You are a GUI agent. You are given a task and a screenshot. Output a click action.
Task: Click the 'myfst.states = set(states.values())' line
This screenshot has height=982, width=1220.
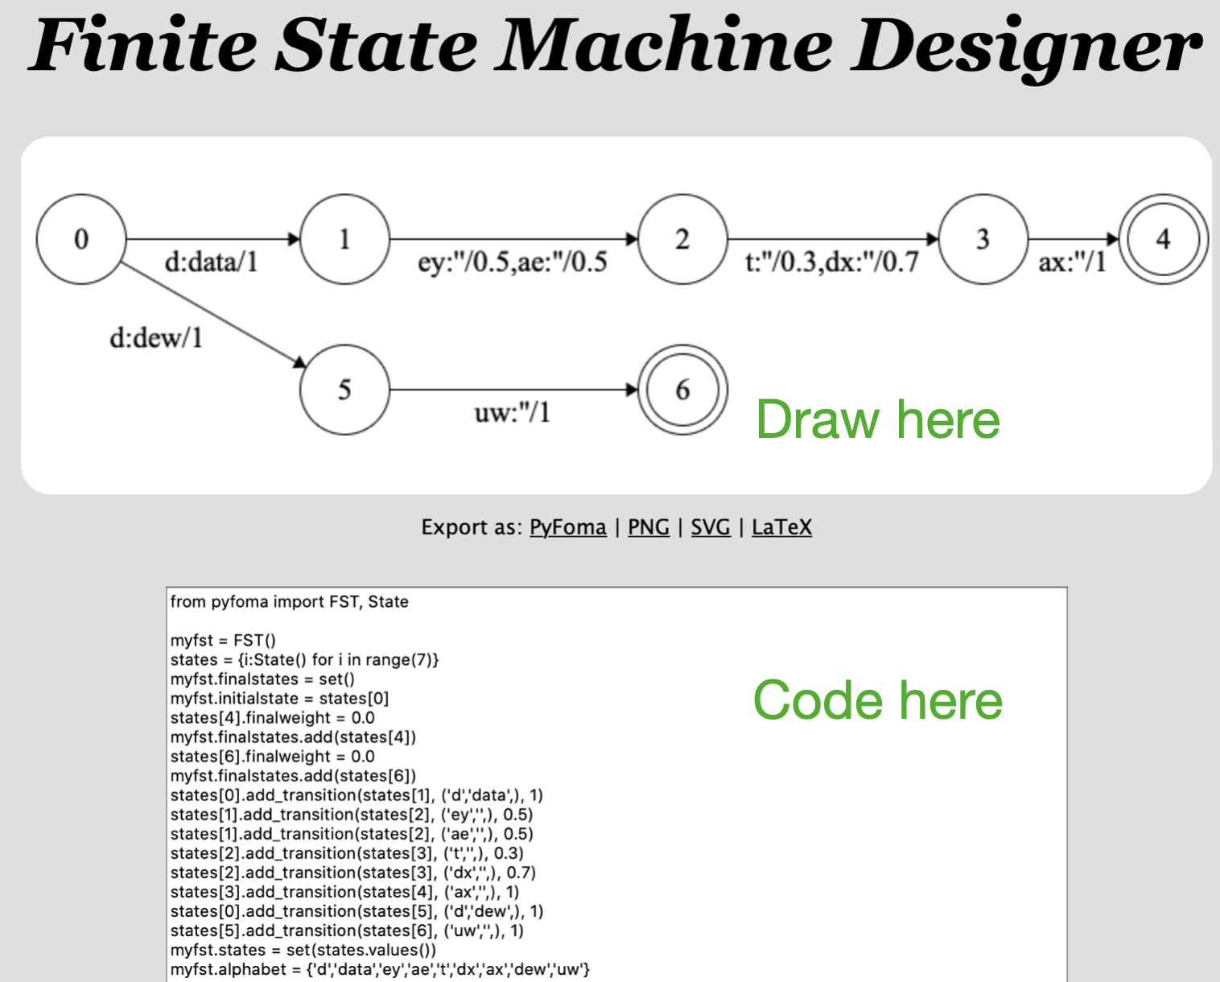click(x=303, y=949)
